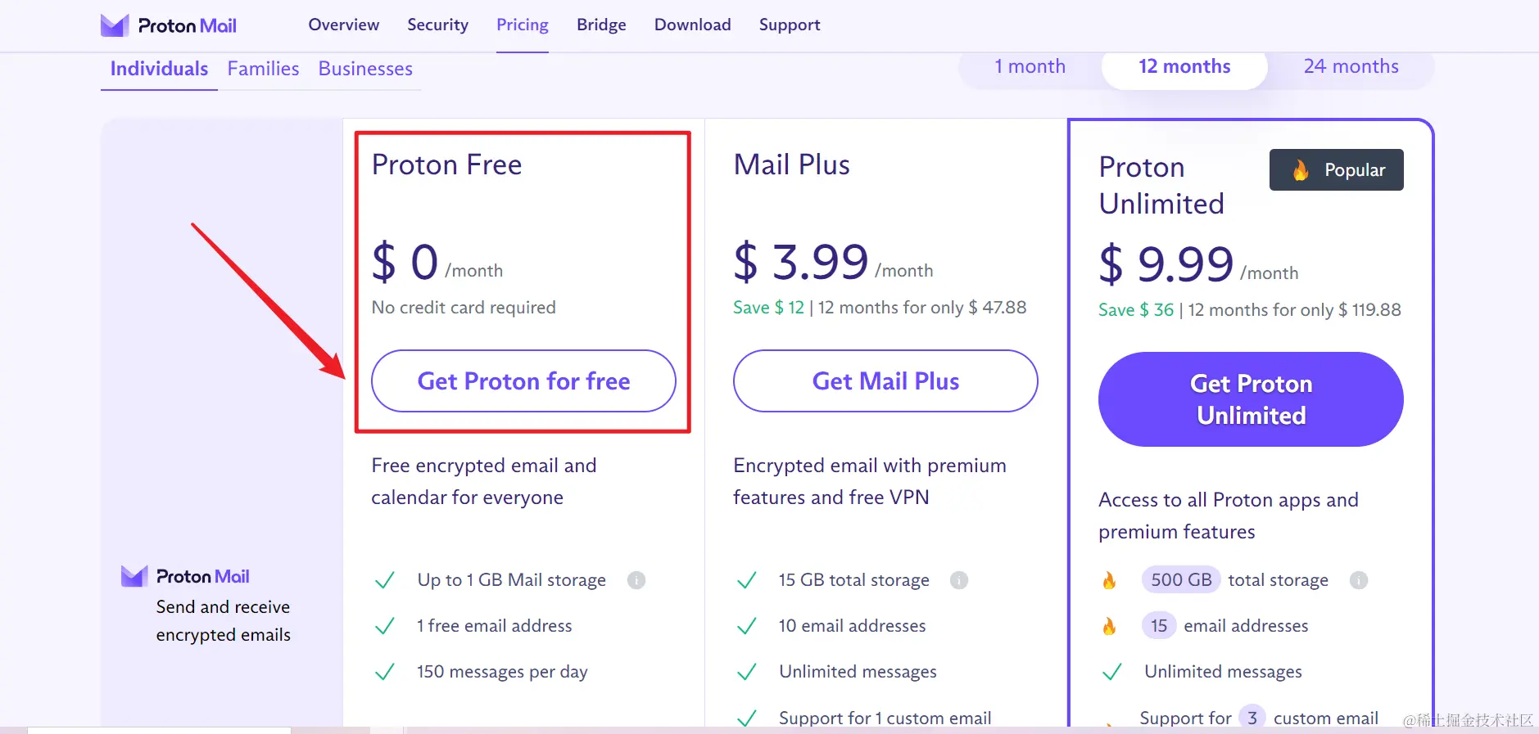Open the Individuals plans tab
Screen dimensions: 1539x734
[x=159, y=69]
